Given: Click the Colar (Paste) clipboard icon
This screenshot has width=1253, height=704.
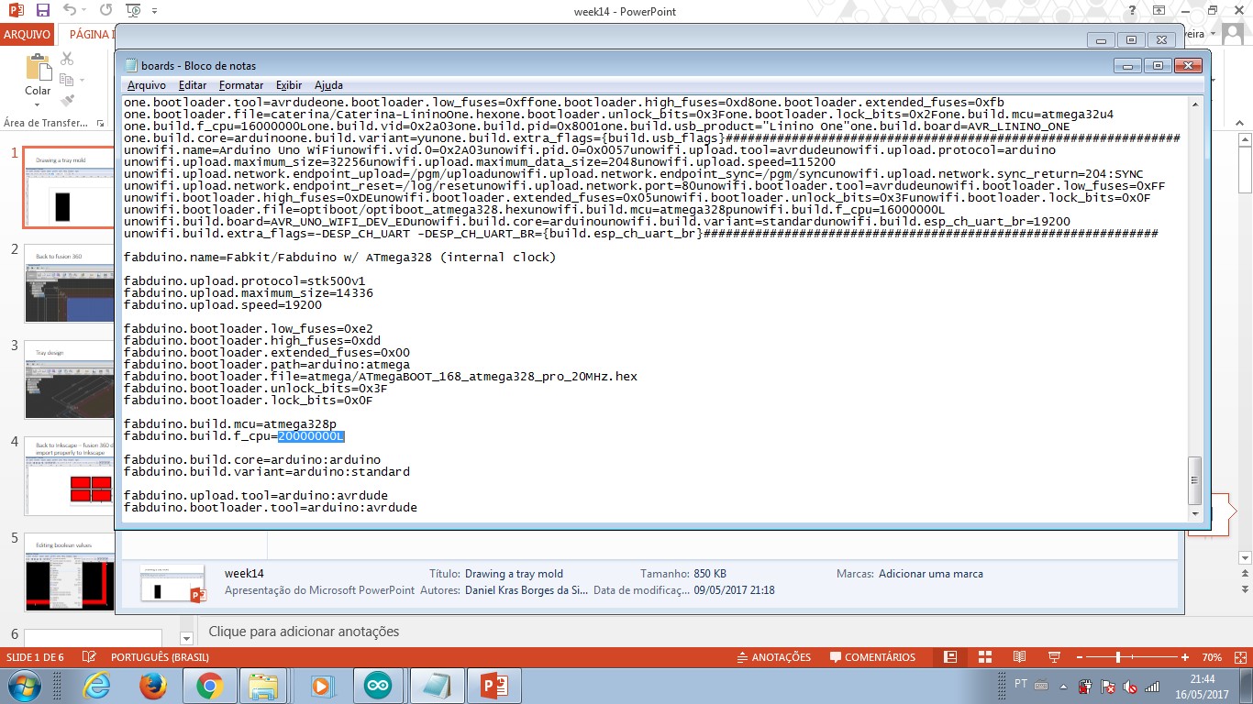Looking at the screenshot, I should (x=38, y=67).
